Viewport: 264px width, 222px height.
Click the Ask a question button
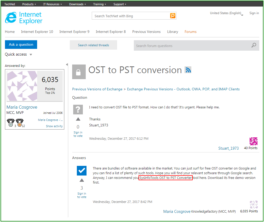tap(21, 45)
